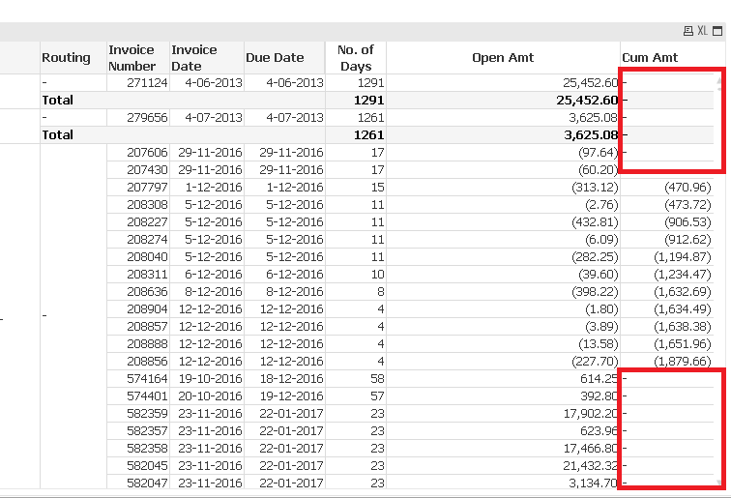This screenshot has height=498, width=731.
Task: Click the Invoice Date column header
Action: tap(194, 58)
